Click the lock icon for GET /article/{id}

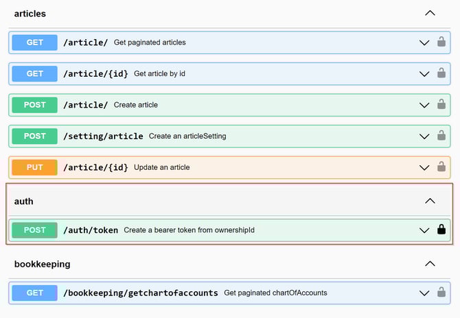[x=441, y=73]
